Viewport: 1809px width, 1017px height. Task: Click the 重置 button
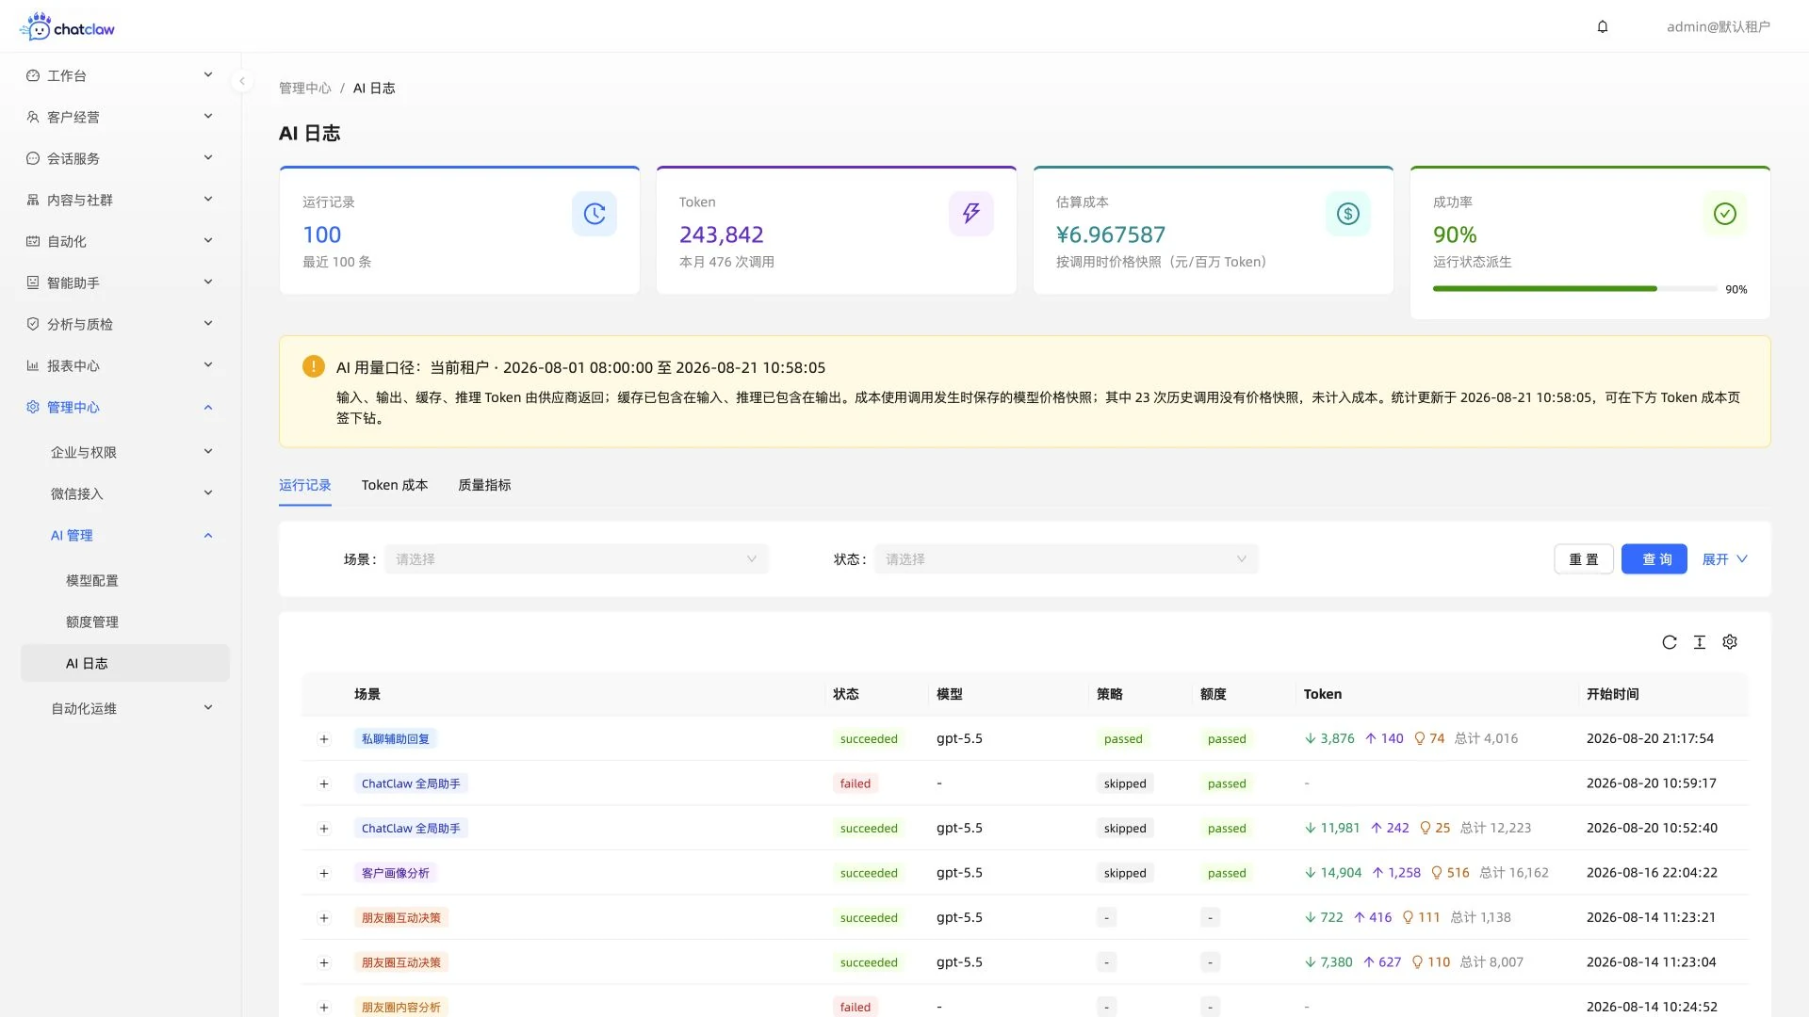point(1584,559)
